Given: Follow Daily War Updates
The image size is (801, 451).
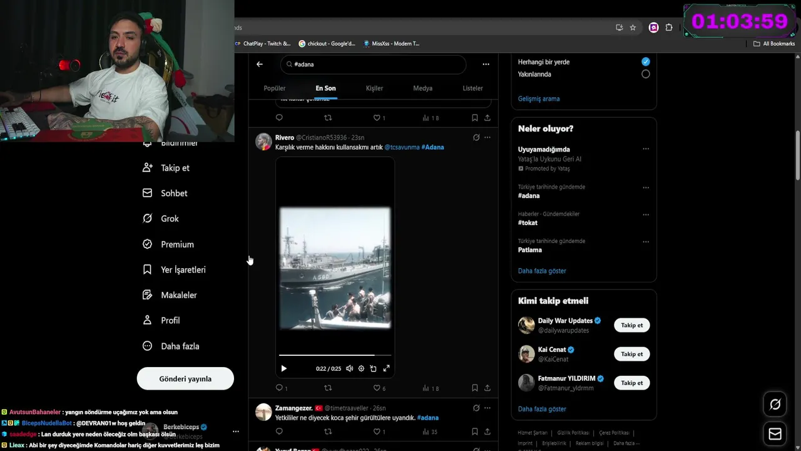Looking at the screenshot, I should [x=631, y=325].
